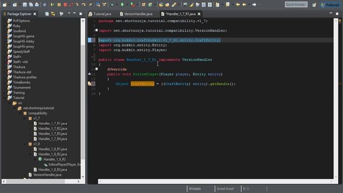Image resolution: width=343 pixels, height=193 pixels.
Task: Click the Package Explorer scroll right arrow
Action: (79, 181)
